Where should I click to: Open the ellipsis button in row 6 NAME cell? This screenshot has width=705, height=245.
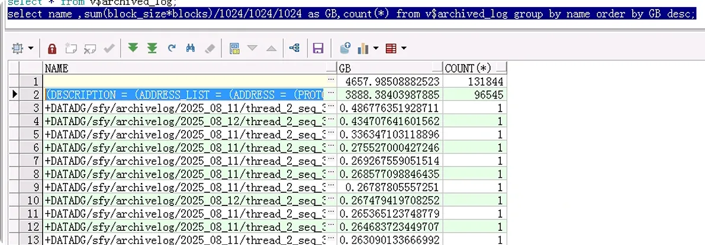click(x=331, y=146)
